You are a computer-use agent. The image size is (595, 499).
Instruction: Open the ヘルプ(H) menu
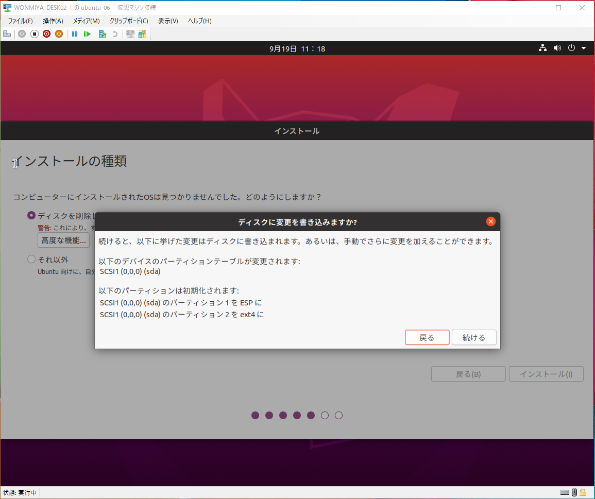(x=199, y=21)
